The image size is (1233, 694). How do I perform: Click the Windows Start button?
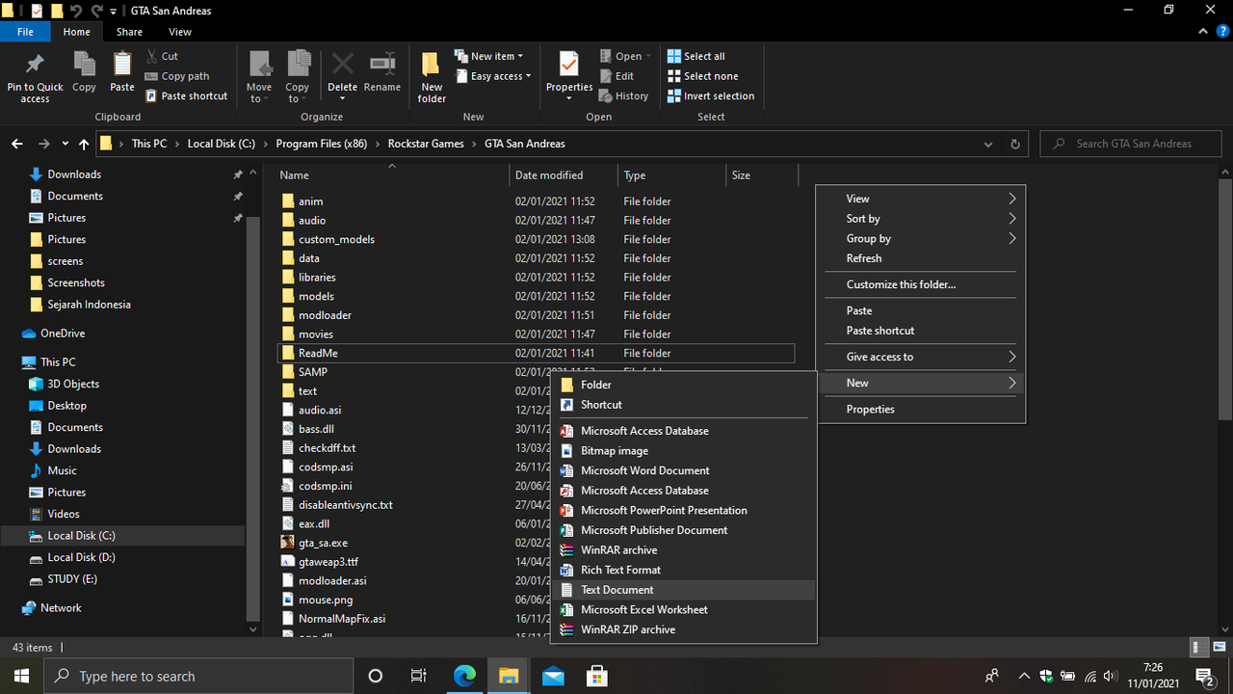coord(22,676)
